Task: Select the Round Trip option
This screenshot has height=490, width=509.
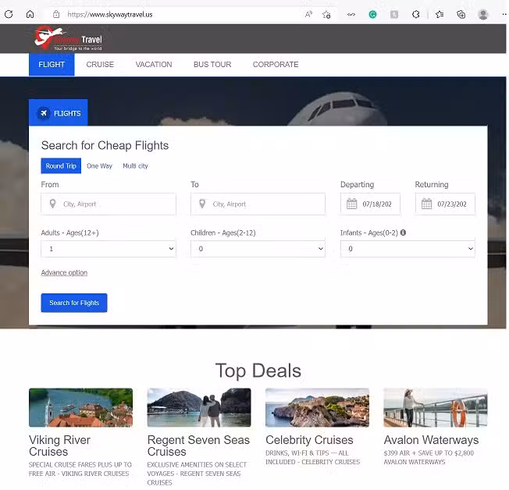Action: pyautogui.click(x=61, y=166)
